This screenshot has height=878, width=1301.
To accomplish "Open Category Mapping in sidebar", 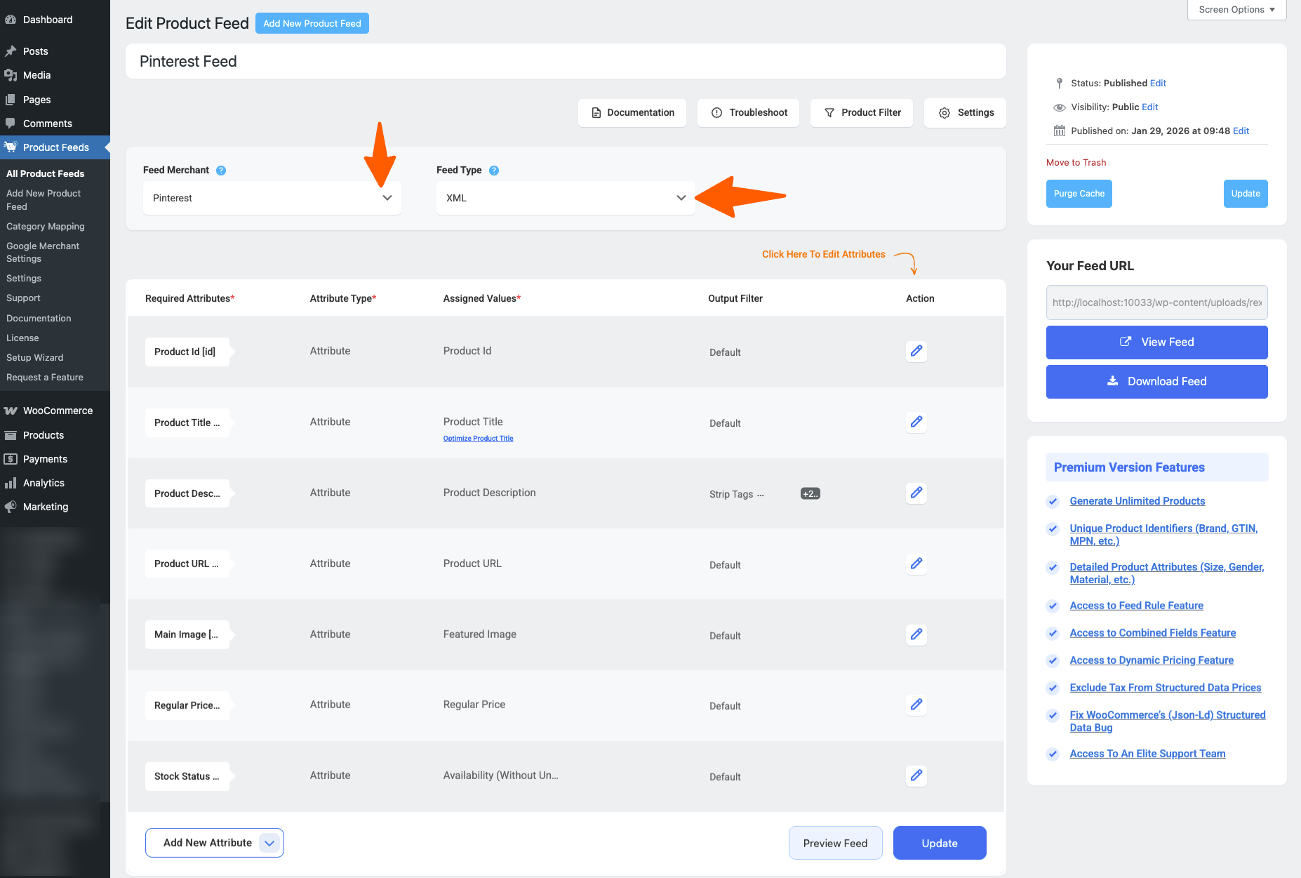I will 46,227.
